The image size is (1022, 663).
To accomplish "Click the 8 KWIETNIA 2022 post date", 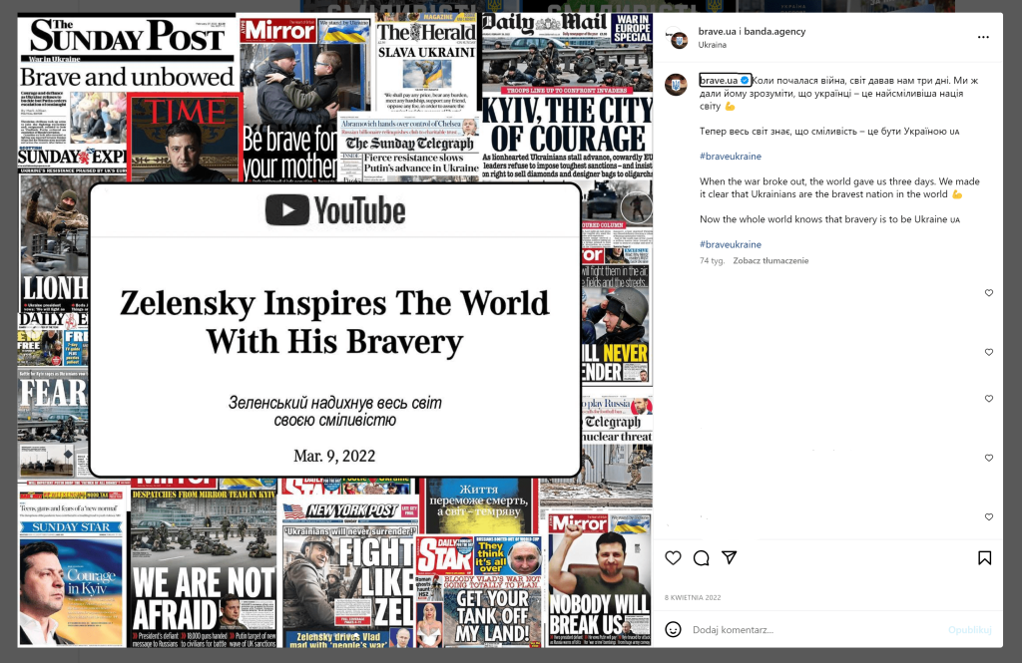I will click(x=693, y=597).
